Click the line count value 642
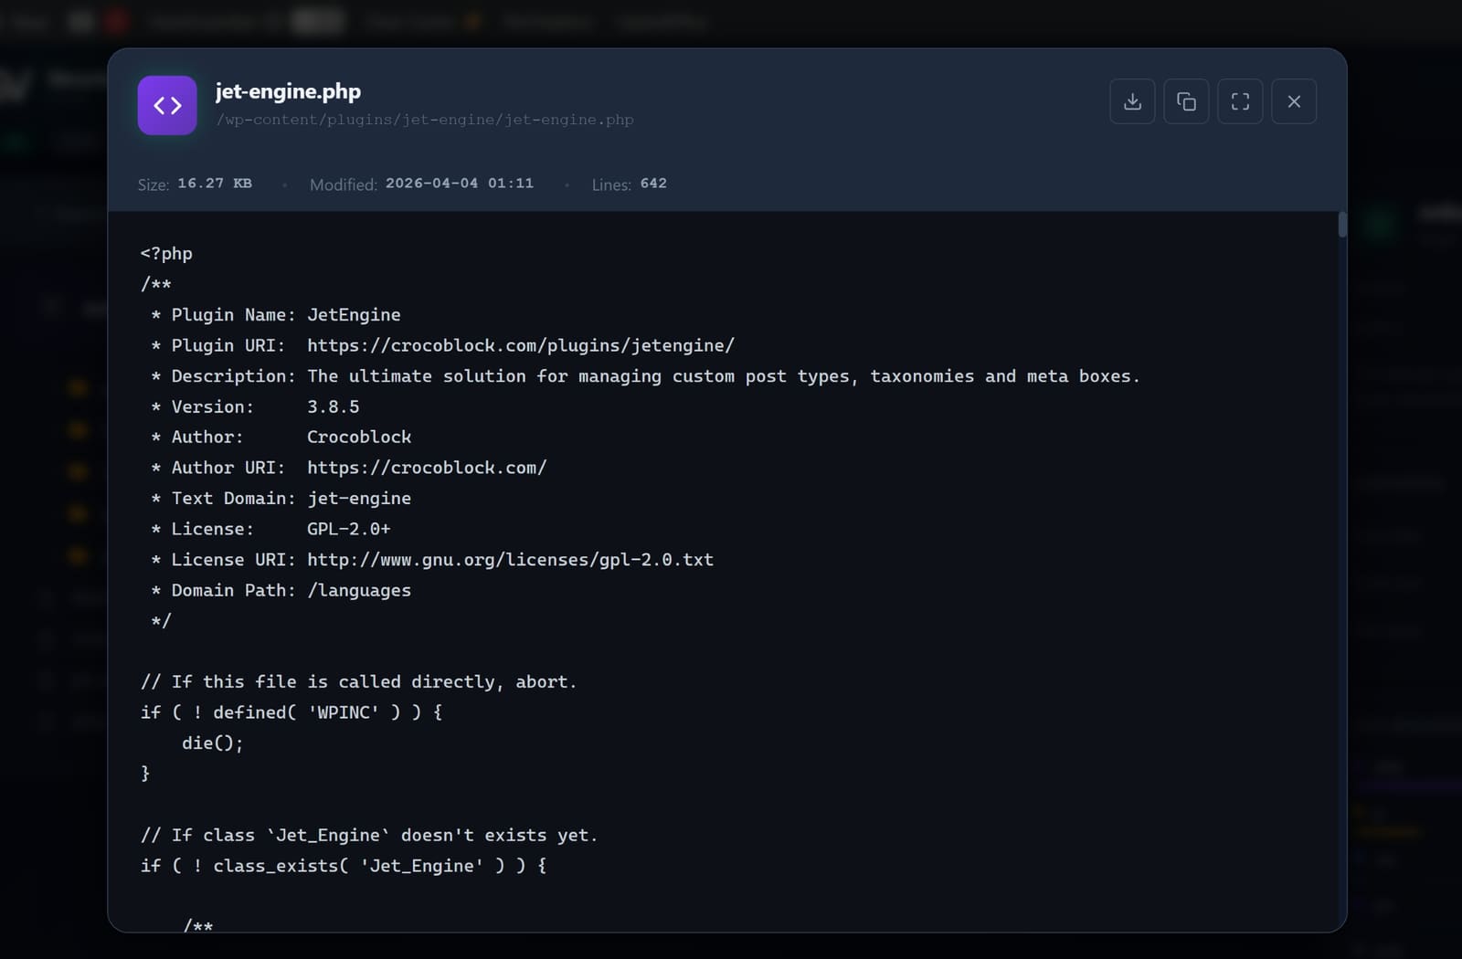This screenshot has height=959, width=1462. tap(653, 184)
